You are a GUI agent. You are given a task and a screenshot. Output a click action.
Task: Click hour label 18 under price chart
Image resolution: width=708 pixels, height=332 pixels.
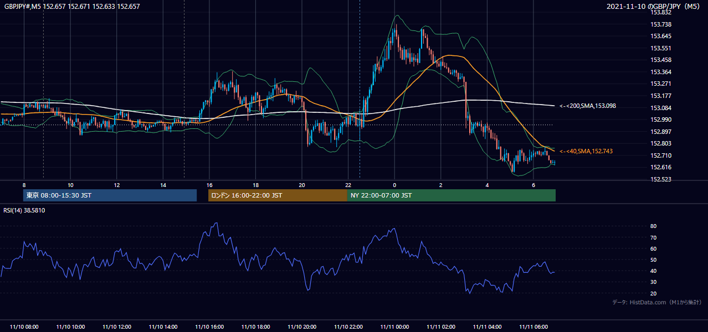[x=255, y=185]
